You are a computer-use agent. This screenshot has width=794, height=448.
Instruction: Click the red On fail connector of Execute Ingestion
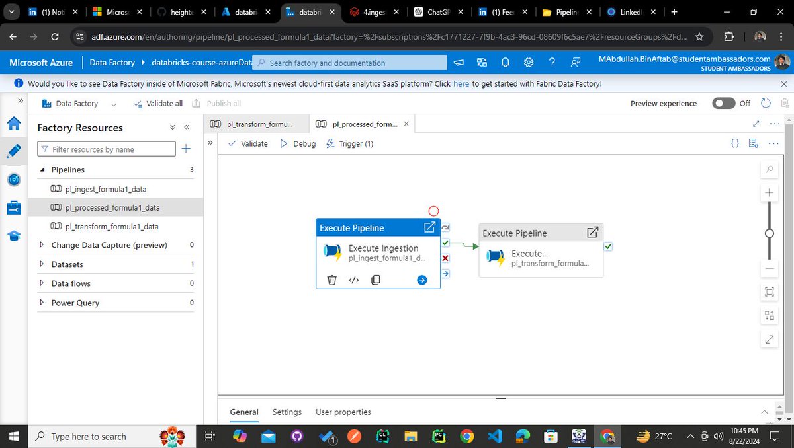click(445, 258)
